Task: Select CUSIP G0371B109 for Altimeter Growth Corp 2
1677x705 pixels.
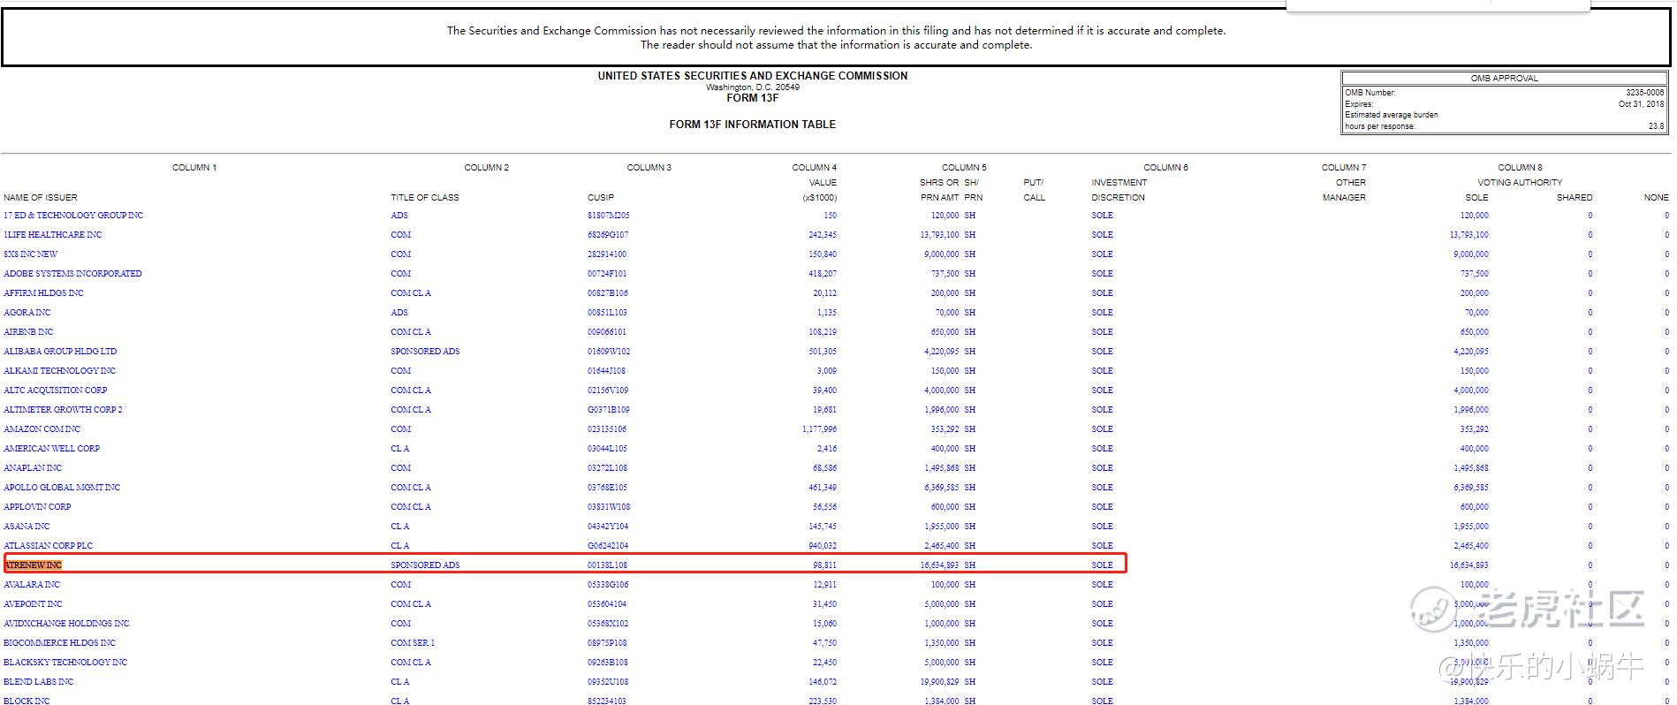Action: click(x=608, y=410)
